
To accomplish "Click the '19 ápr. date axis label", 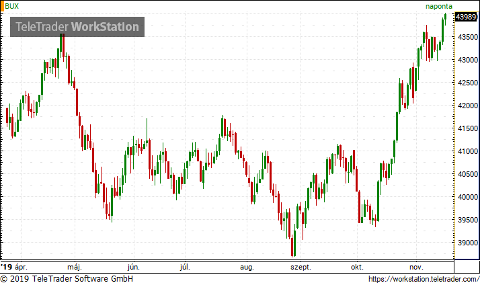I will point(14,267).
